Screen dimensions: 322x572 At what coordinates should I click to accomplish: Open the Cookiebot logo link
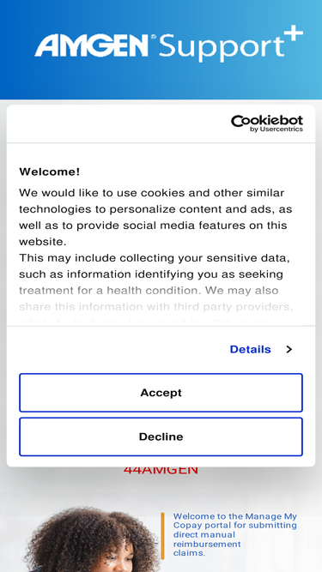267,123
